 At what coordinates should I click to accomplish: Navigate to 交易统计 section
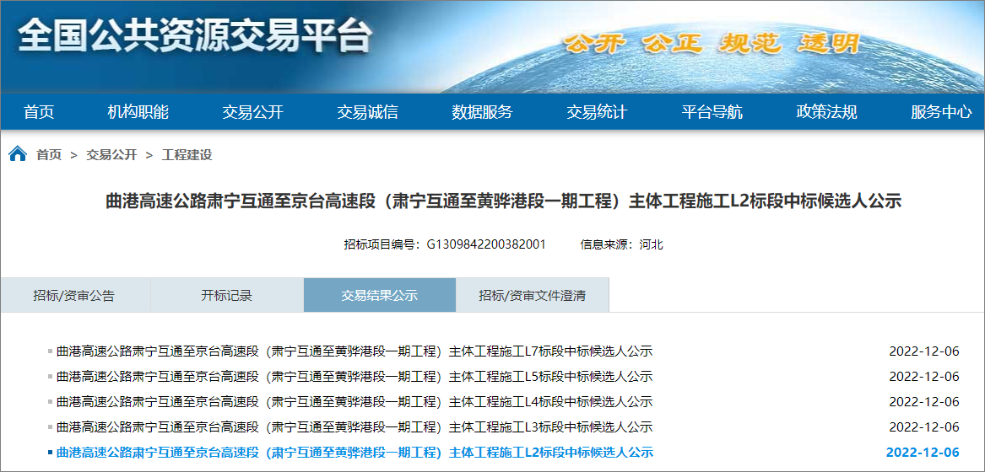click(x=597, y=112)
